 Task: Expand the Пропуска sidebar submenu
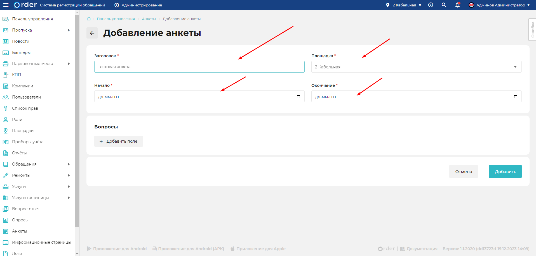tap(69, 30)
